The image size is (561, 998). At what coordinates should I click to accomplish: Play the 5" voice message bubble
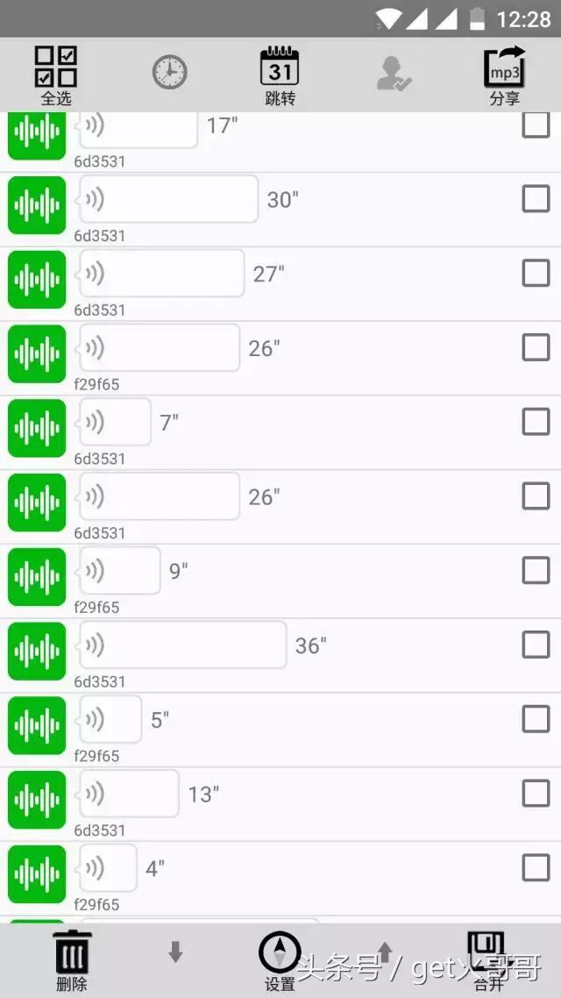pos(110,719)
